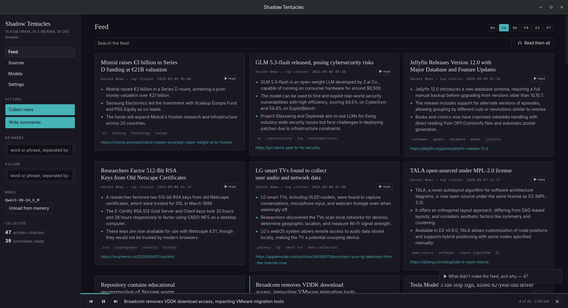This screenshot has height=308, width=568.
Task: Close the audio player bar
Action: coord(557,301)
